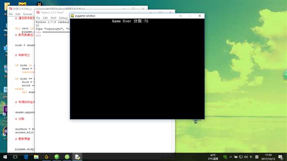Click the green Wi-Fi icon in system tray
This screenshot has height=161, width=287.
(225, 157)
